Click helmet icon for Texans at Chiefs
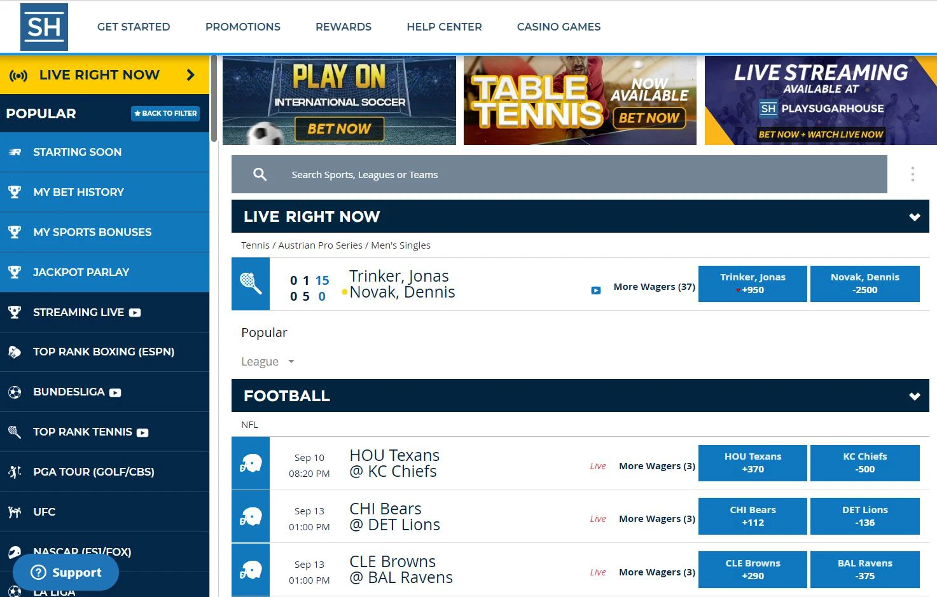This screenshot has width=937, height=597. point(251,463)
